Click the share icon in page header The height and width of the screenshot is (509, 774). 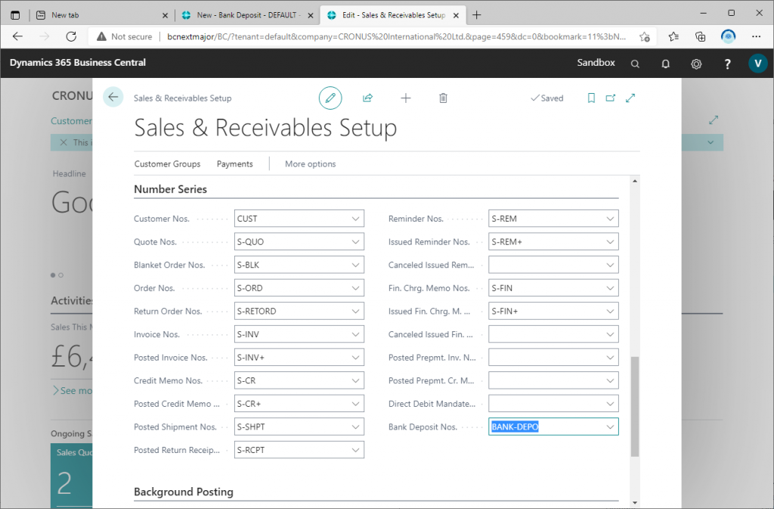[368, 98]
